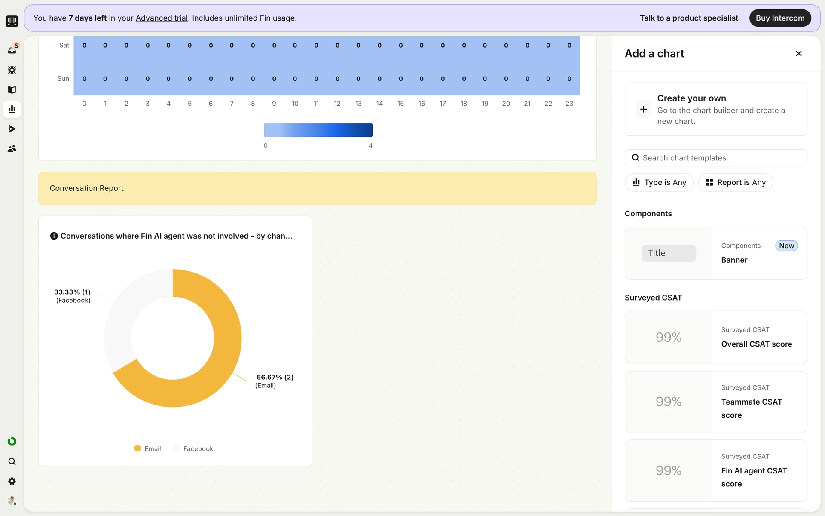Toggle the Email legend item
The image size is (825, 516).
coord(147,448)
